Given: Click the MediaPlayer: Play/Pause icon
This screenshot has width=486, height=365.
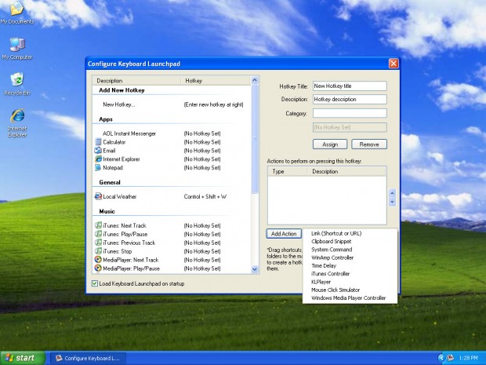Looking at the screenshot, I should pos(98,268).
